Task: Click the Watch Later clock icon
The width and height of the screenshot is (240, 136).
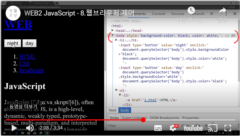Action: point(191,10)
